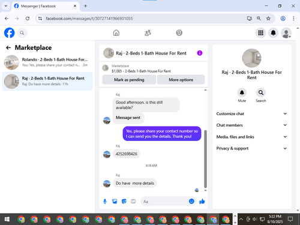Screen dimensions: 300x225
Task: Go back with the browser back arrow
Action: tap(7, 19)
